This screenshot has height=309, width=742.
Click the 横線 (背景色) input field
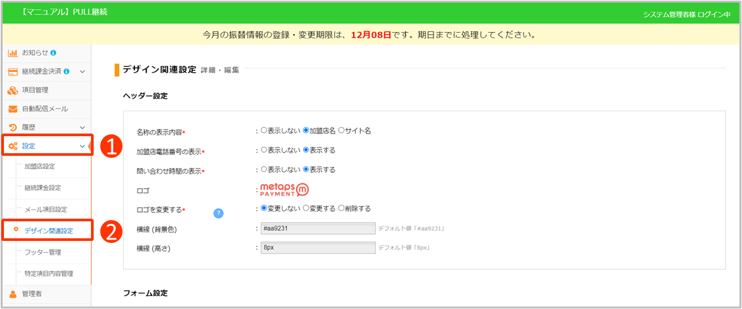point(318,228)
